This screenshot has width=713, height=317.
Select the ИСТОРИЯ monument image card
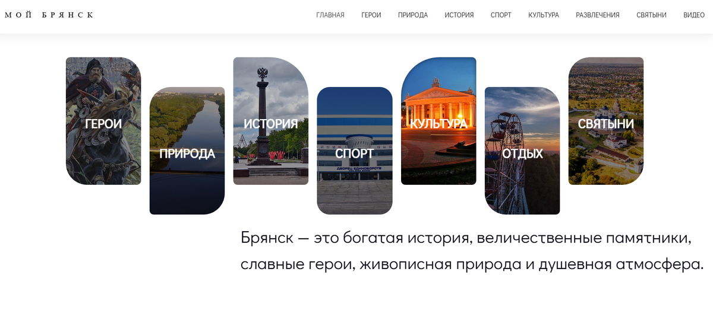(x=271, y=121)
